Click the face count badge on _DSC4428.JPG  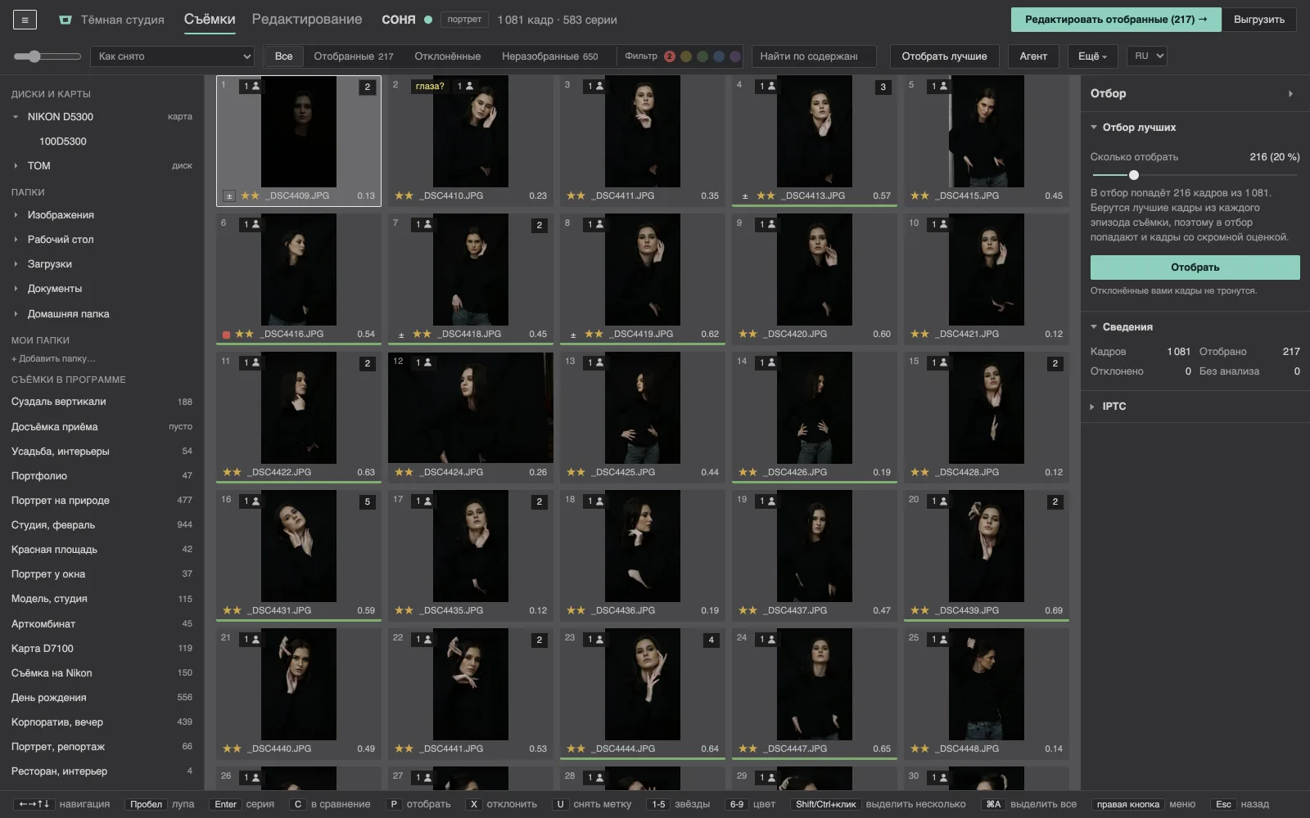tap(939, 362)
